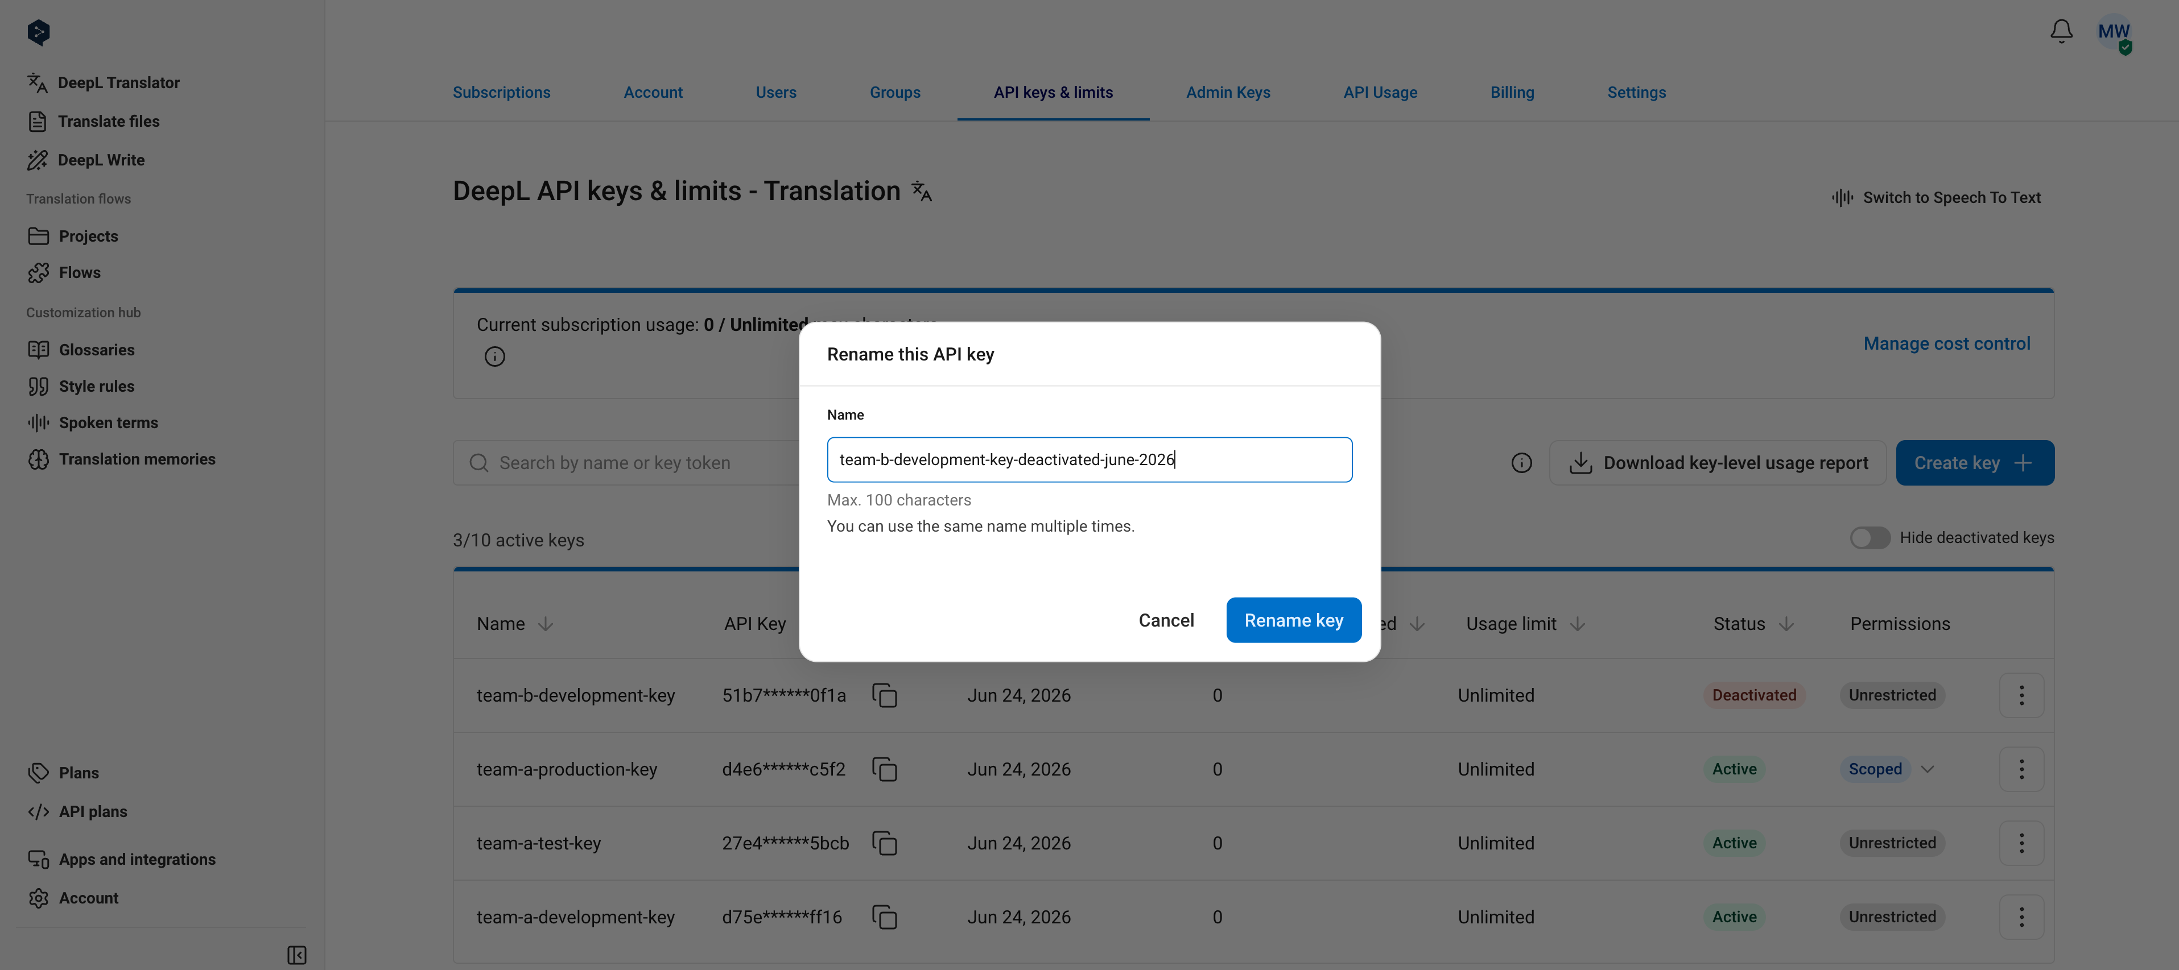
Task: Switch to the Subscriptions tab
Action: 502,92
